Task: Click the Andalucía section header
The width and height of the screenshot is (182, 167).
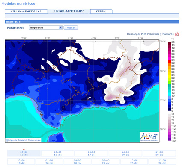Action: (92, 22)
